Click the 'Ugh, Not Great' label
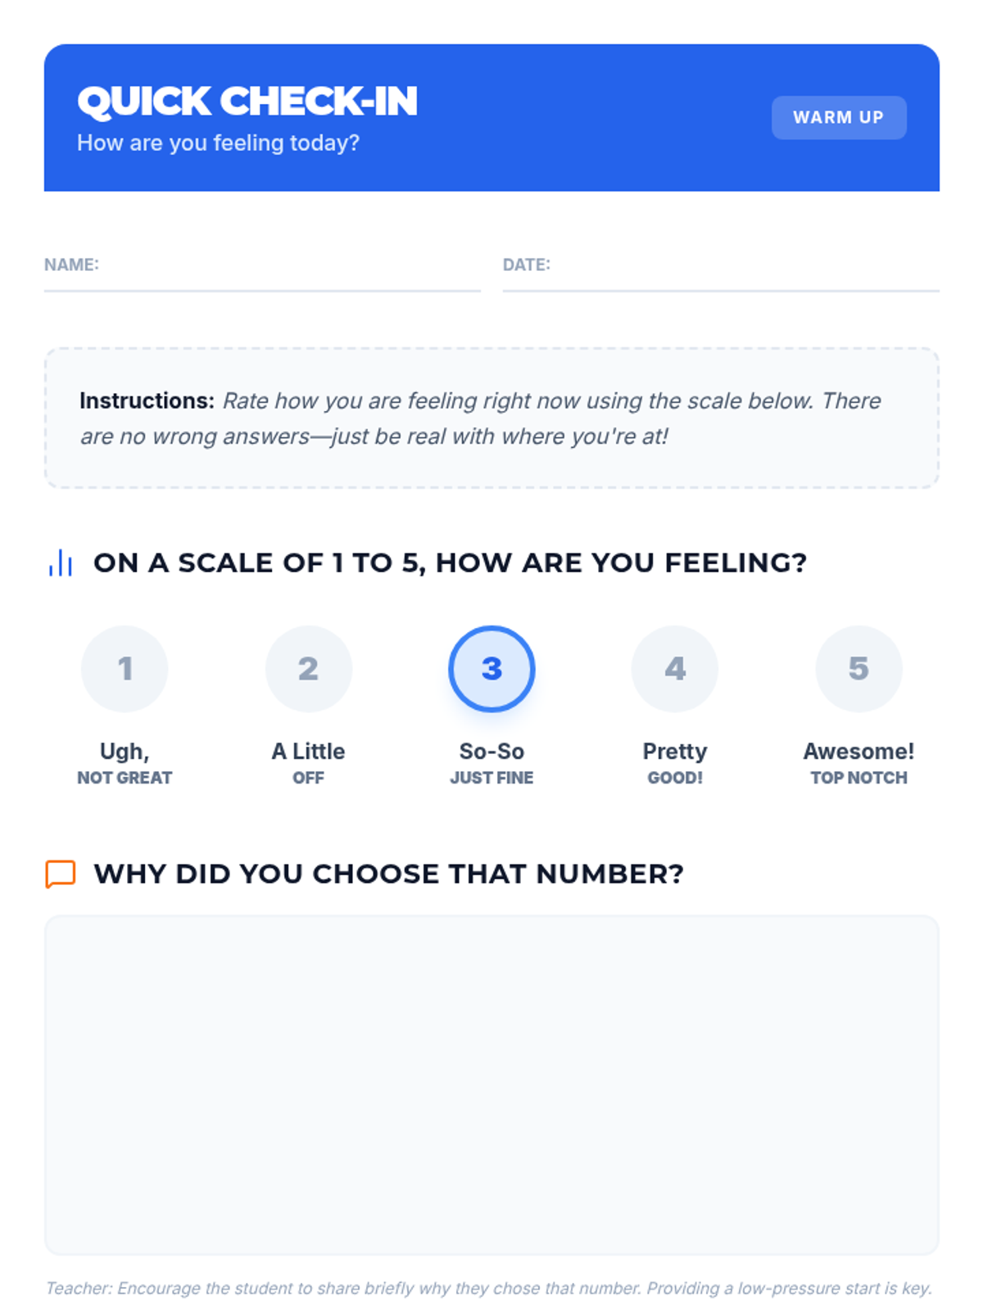This screenshot has height=1310, width=983. (125, 763)
